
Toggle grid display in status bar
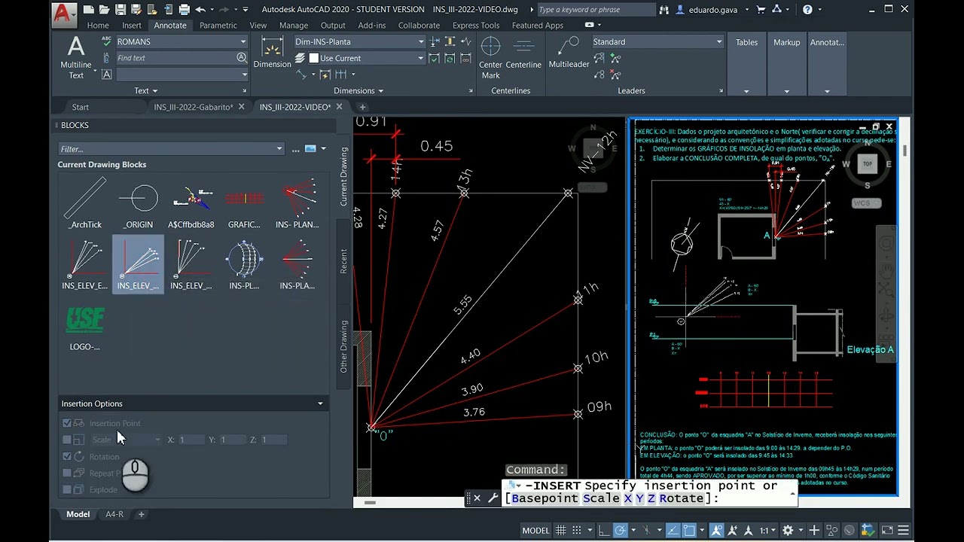(561, 531)
